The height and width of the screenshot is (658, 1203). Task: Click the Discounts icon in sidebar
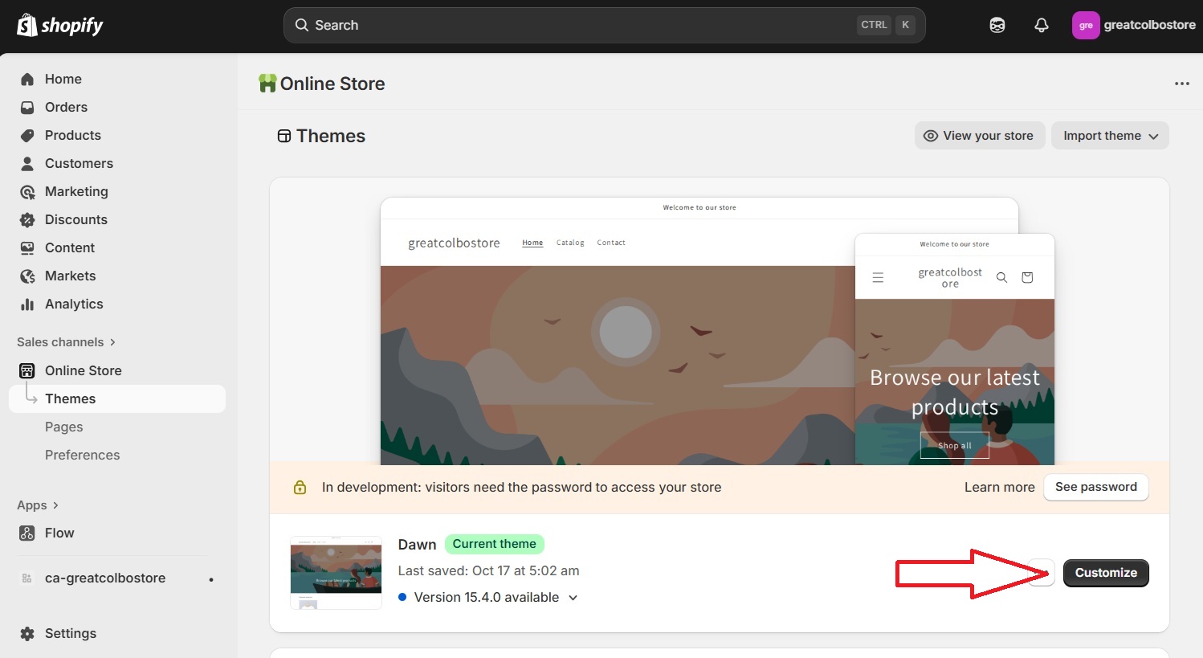(x=27, y=220)
